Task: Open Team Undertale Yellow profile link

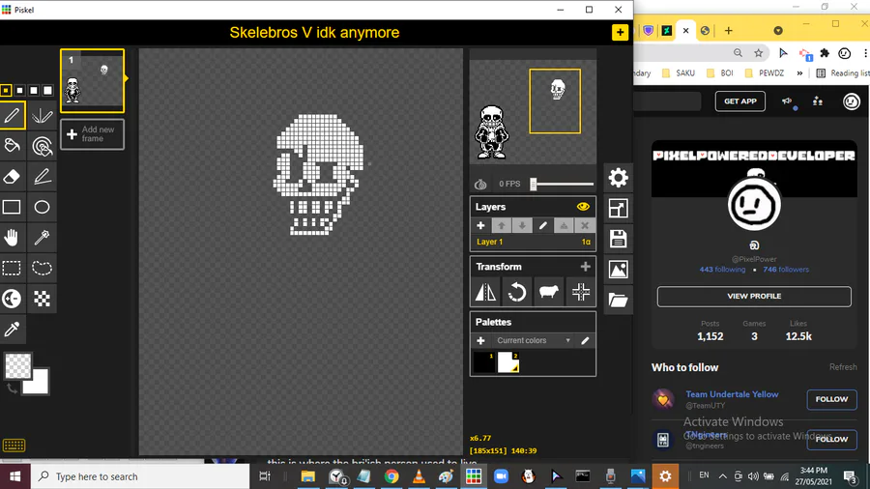Action: tap(732, 394)
